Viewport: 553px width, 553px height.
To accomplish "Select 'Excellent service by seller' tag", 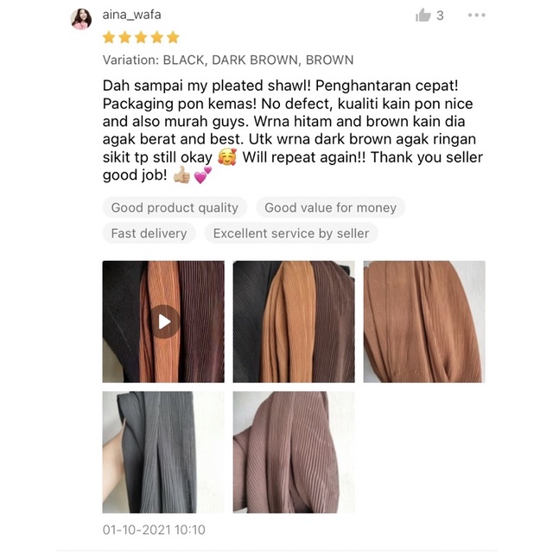I will [291, 233].
